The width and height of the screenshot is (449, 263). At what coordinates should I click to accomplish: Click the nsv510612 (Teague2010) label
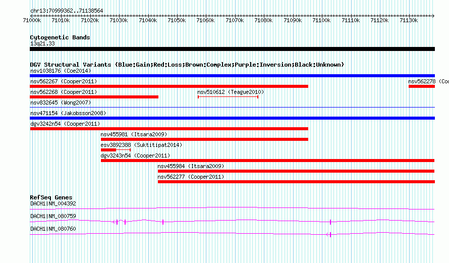(231, 92)
